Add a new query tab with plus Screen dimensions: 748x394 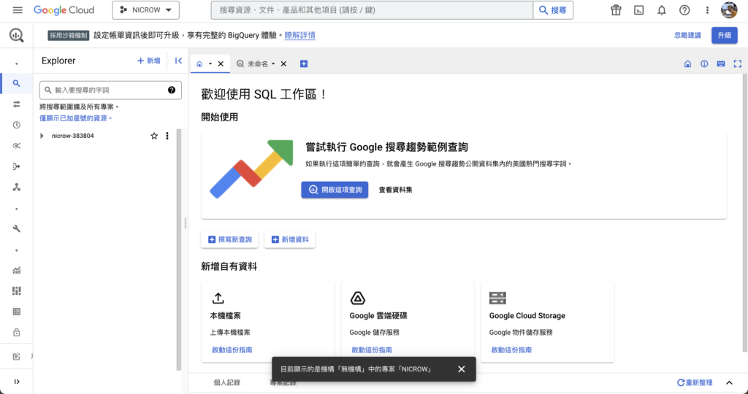(304, 63)
